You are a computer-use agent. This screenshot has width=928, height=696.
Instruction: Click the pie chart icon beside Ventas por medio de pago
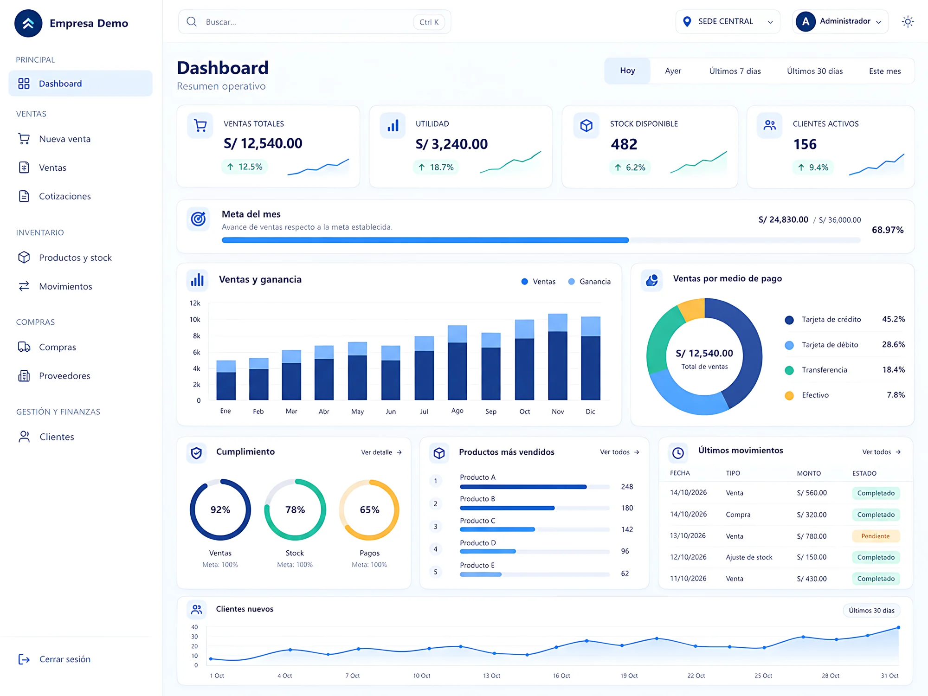pyautogui.click(x=652, y=280)
